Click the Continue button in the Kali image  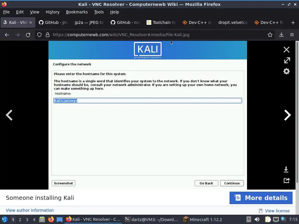(232, 183)
